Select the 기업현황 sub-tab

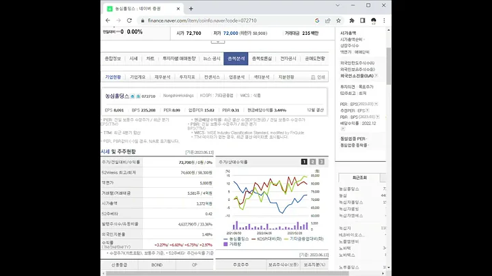pos(113,77)
